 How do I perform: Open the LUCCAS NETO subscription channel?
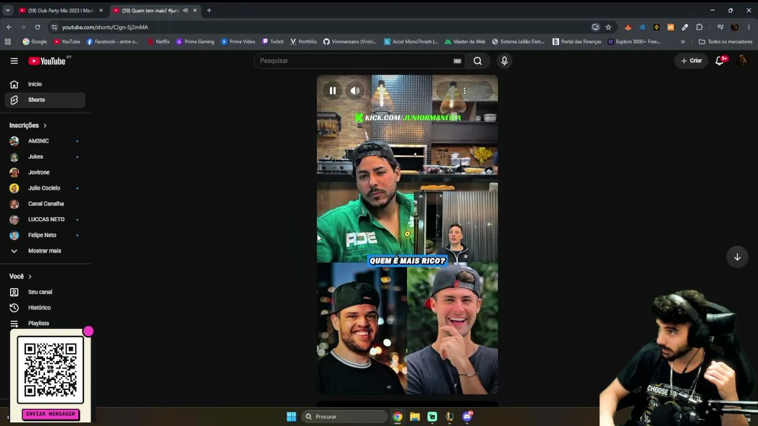click(45, 220)
